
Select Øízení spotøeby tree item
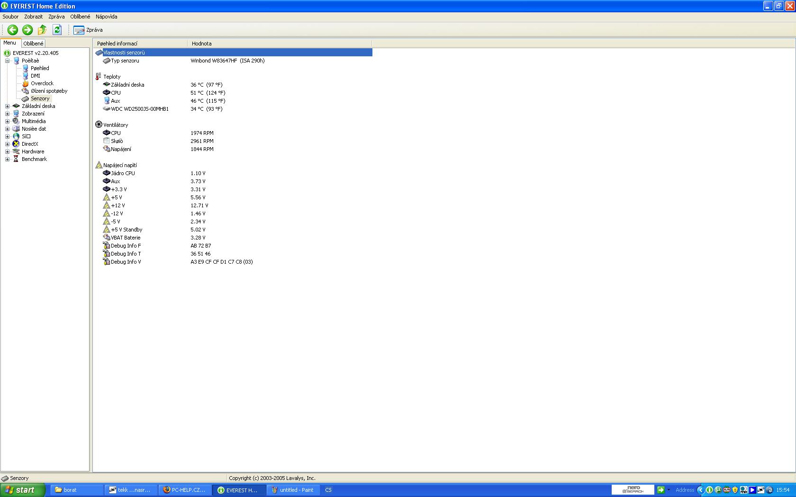tap(49, 91)
